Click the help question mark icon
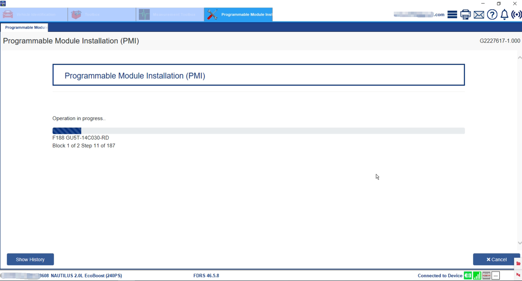 click(x=492, y=15)
